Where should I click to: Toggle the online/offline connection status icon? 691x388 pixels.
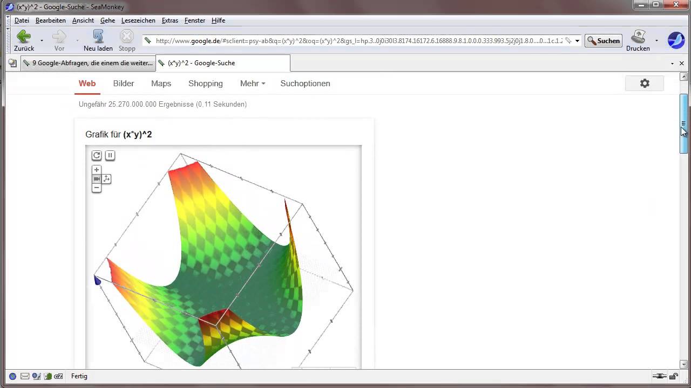click(x=660, y=376)
